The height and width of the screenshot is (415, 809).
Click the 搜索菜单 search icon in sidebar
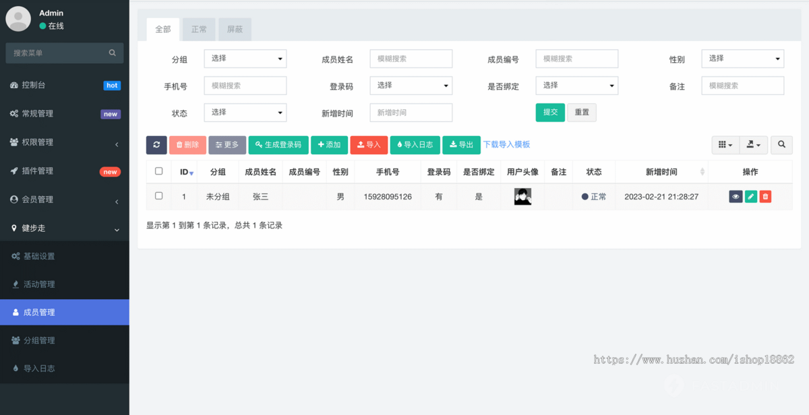(111, 53)
